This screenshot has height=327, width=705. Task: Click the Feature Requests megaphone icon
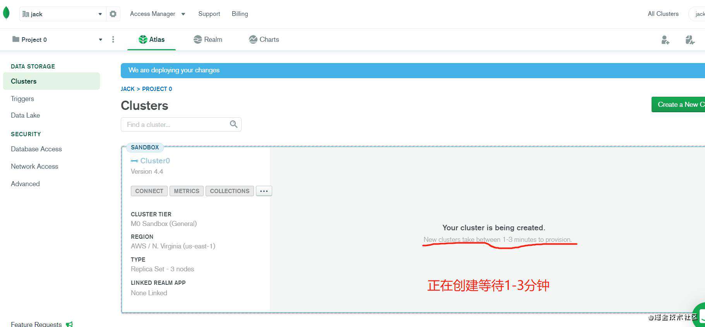tap(69, 324)
